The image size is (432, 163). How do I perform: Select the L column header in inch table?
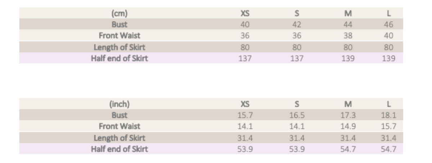[388, 104]
